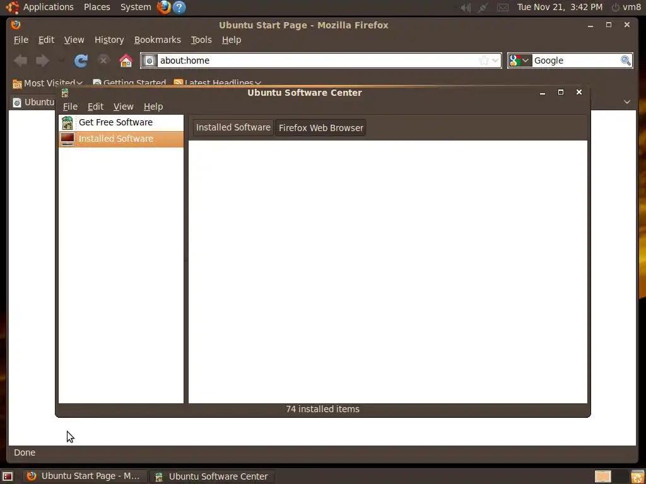The width and height of the screenshot is (646, 484).
Task: Open the System menu in top panel
Action: [x=136, y=7]
